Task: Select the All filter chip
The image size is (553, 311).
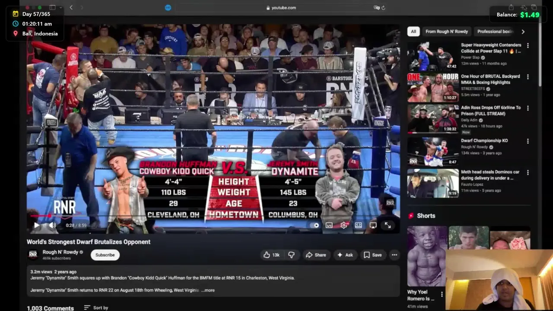Action: click(413, 32)
